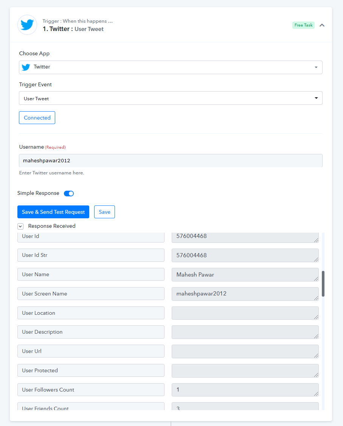Click the step title "1. Twitter : User Tweet"
The height and width of the screenshot is (426, 343).
[73, 29]
